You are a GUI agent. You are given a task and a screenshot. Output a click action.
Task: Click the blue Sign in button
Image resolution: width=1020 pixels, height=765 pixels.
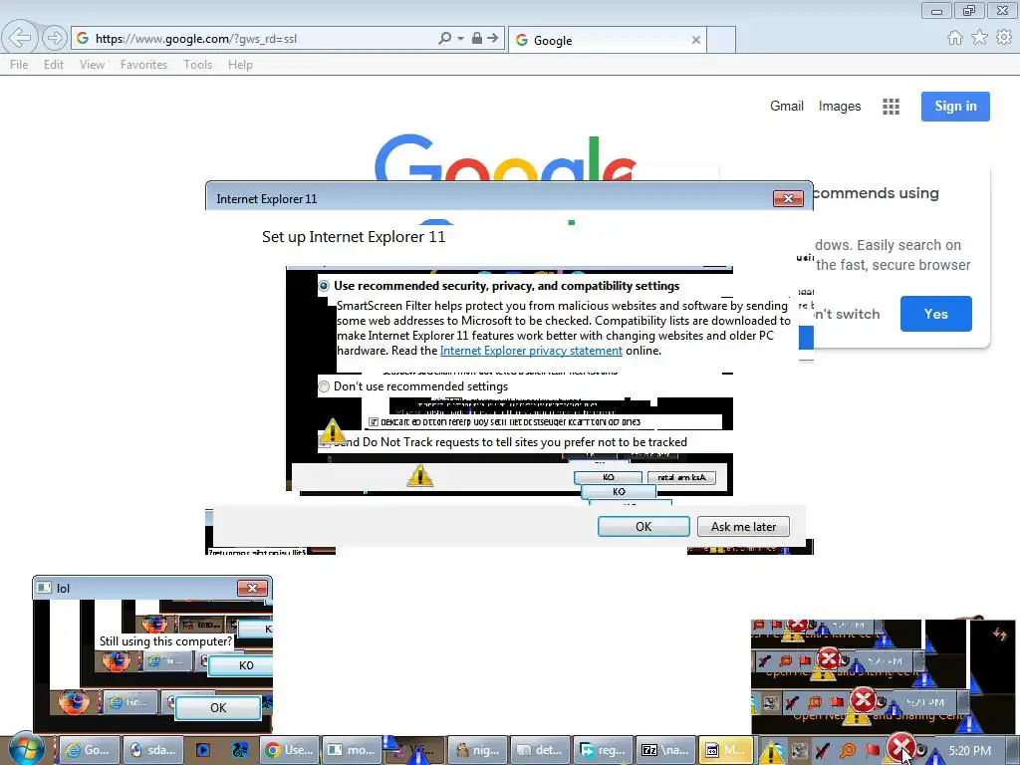pyautogui.click(x=955, y=107)
